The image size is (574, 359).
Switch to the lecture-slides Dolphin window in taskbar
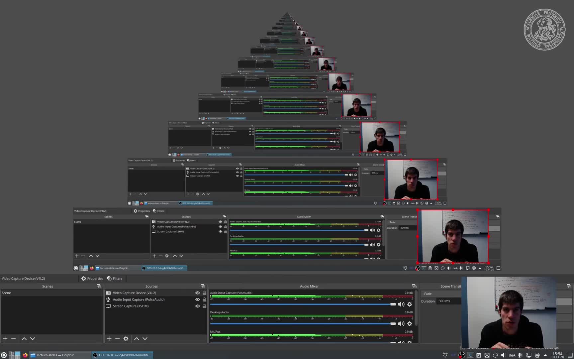[56, 355]
